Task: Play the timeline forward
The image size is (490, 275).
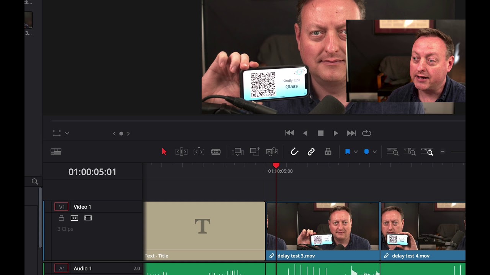Action: 336,133
